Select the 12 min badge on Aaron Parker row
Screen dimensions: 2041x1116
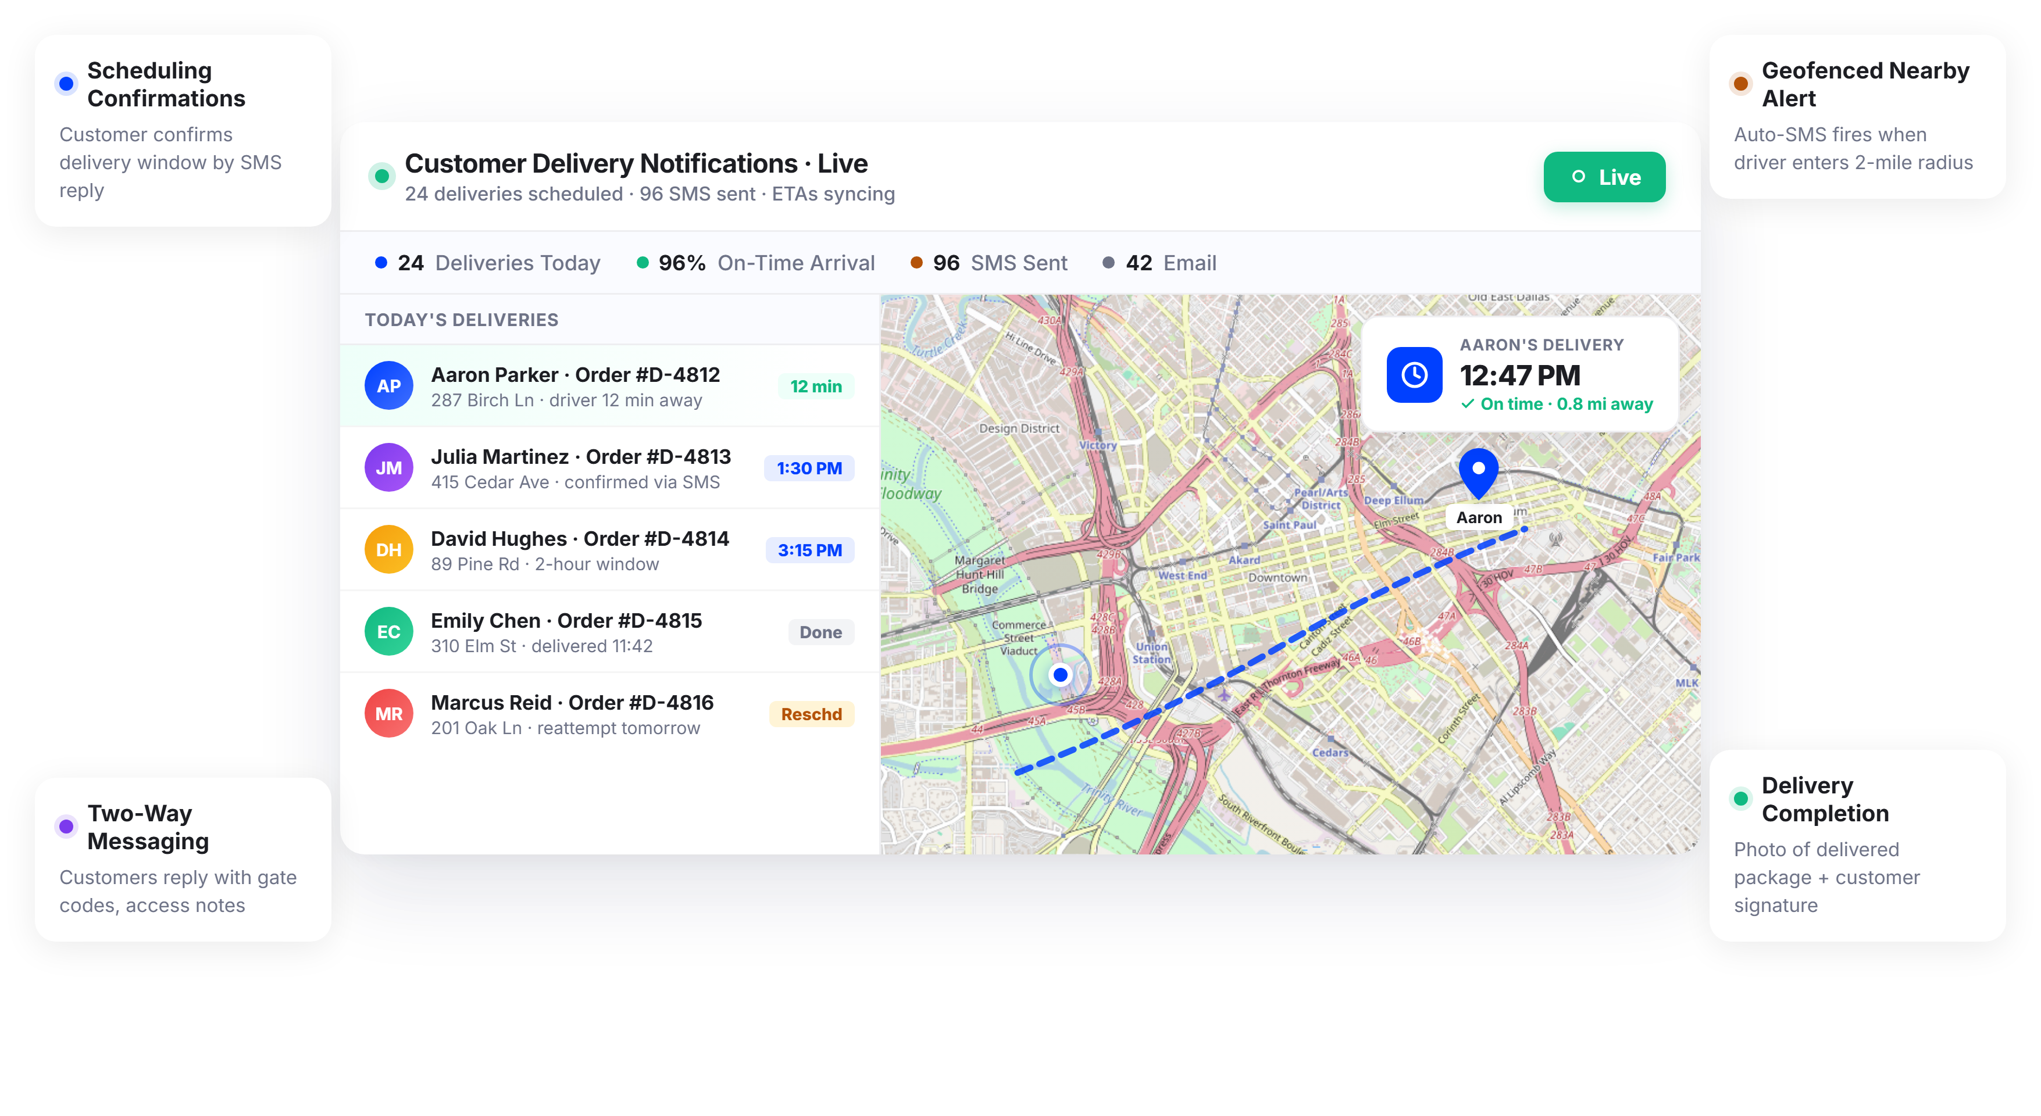pyautogui.click(x=816, y=386)
